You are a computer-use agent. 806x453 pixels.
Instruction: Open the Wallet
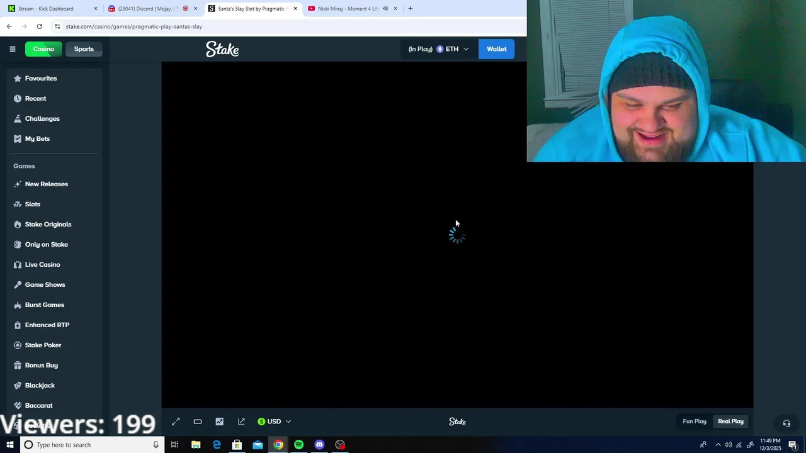496,49
